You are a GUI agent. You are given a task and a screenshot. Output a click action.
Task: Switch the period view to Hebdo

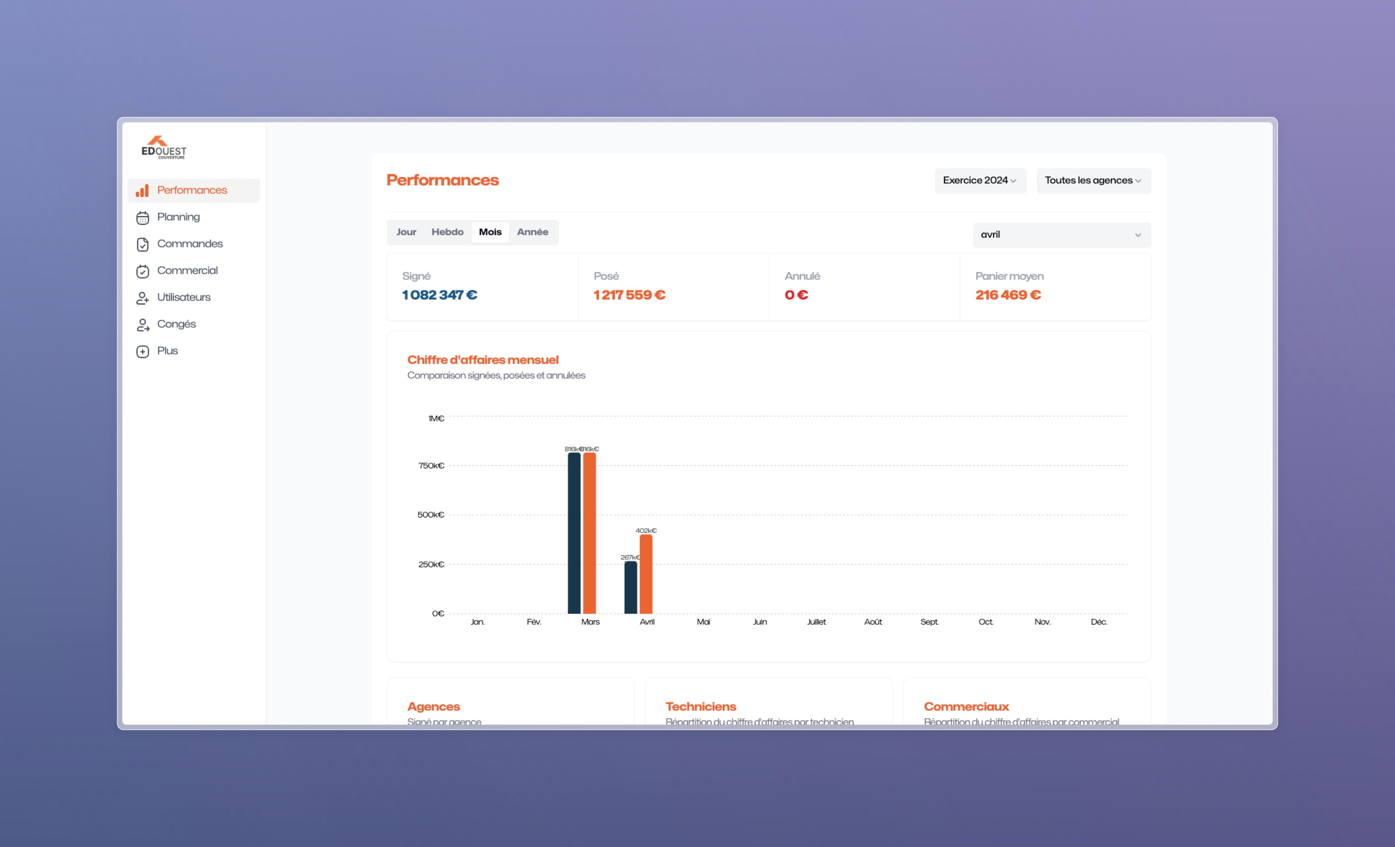447,232
